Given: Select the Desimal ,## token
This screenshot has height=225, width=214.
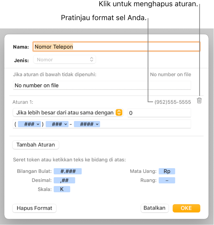Looking at the screenshot, I should coord(64,180).
